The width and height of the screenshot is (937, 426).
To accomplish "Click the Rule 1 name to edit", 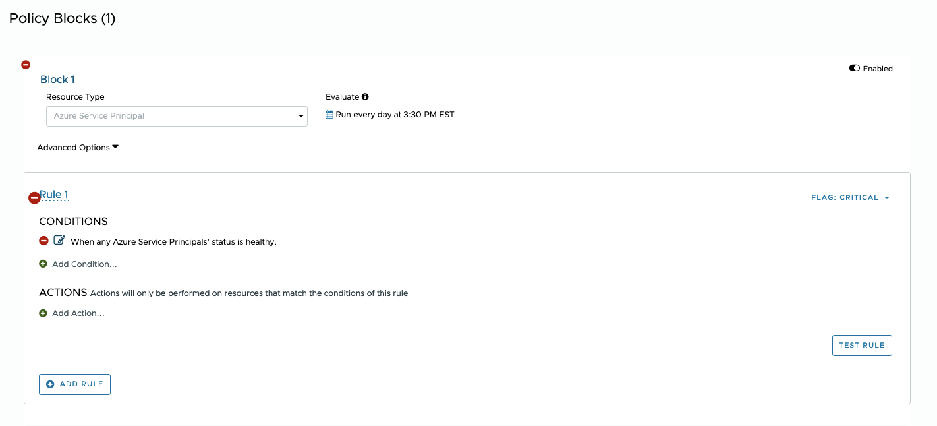I will coord(55,195).
